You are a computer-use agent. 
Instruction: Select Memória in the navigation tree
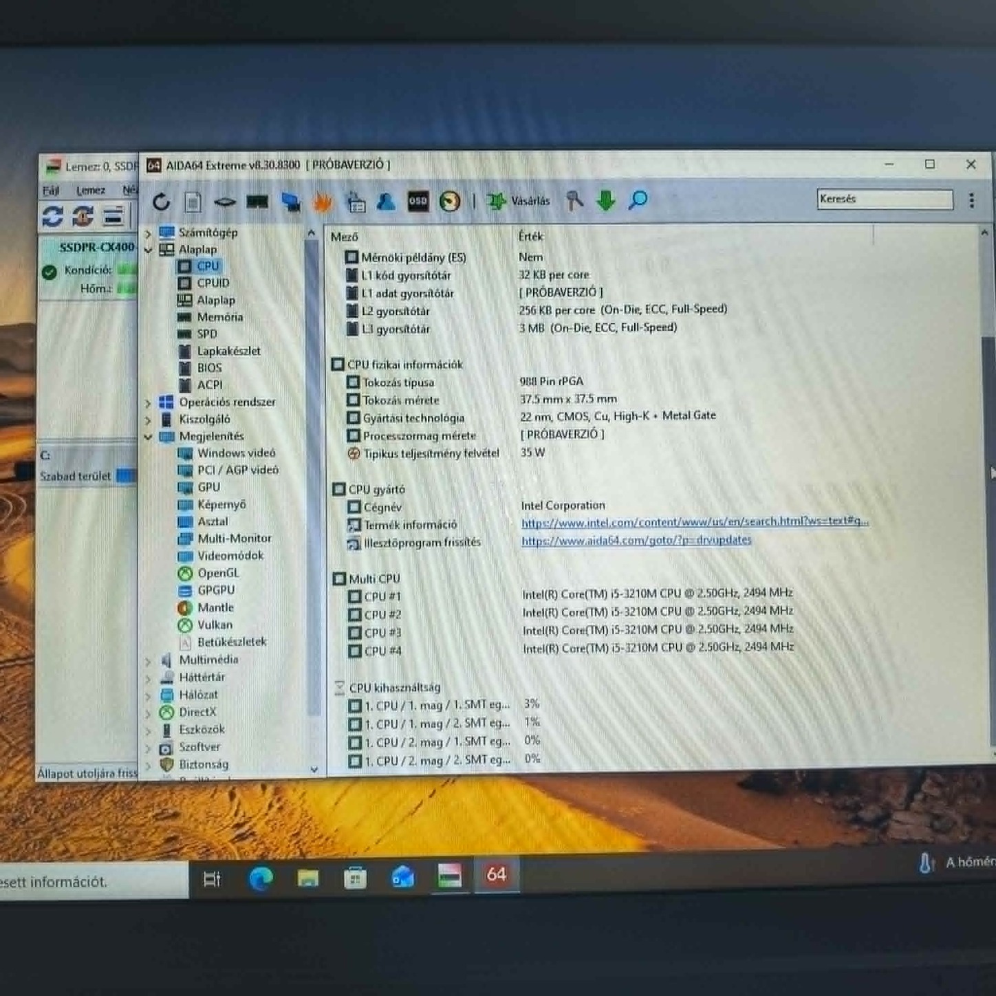220,317
